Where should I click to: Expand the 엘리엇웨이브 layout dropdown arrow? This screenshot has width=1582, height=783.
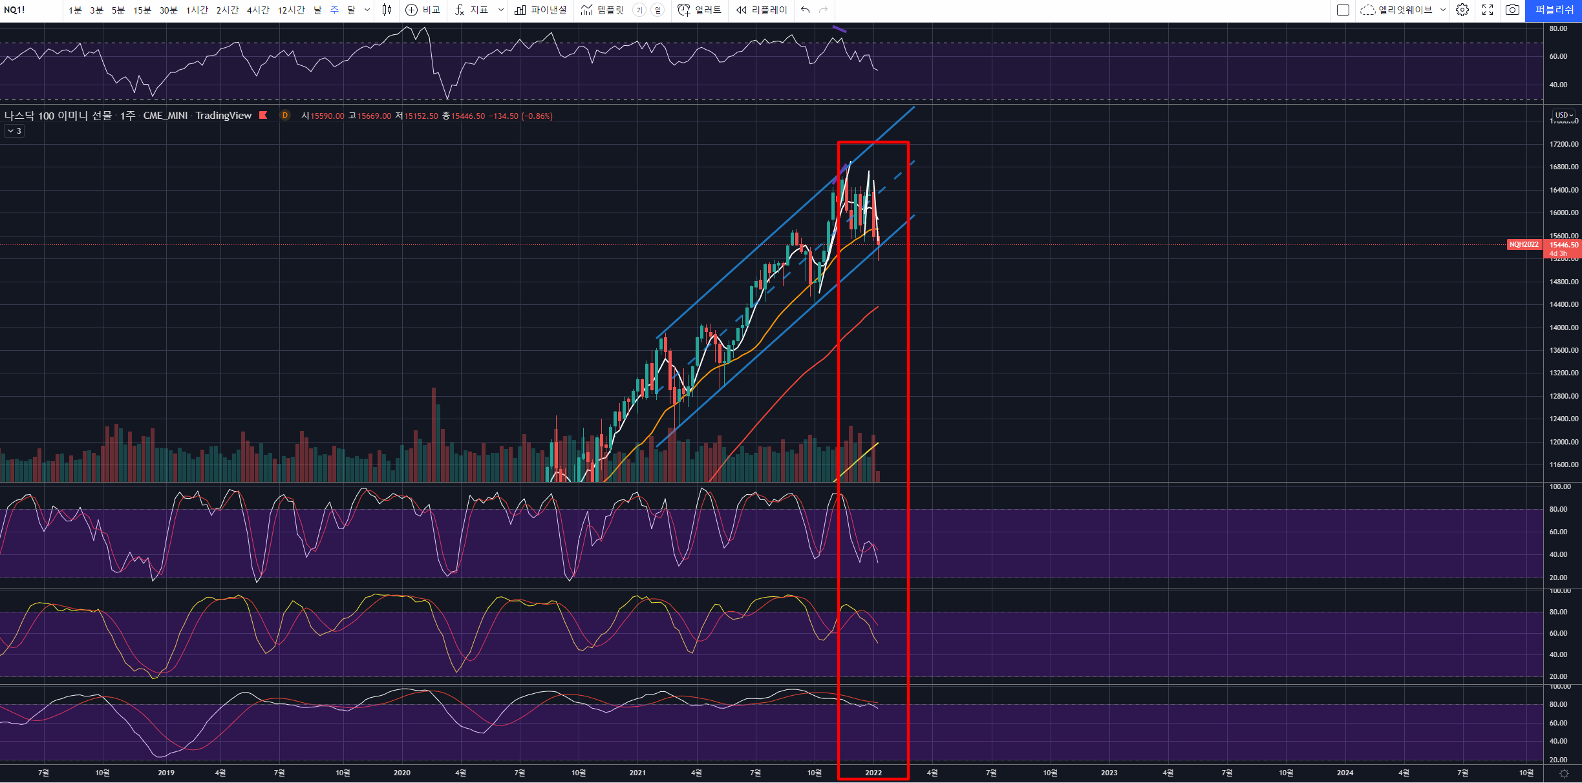pyautogui.click(x=1443, y=10)
